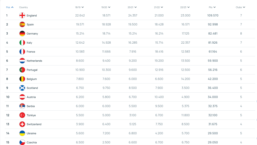Click the Scotland flag icon

click(22, 88)
